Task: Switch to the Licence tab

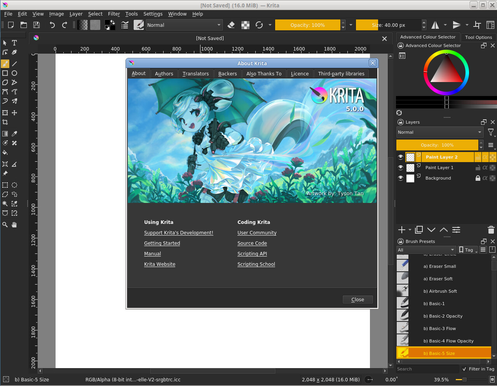Action: coord(300,73)
